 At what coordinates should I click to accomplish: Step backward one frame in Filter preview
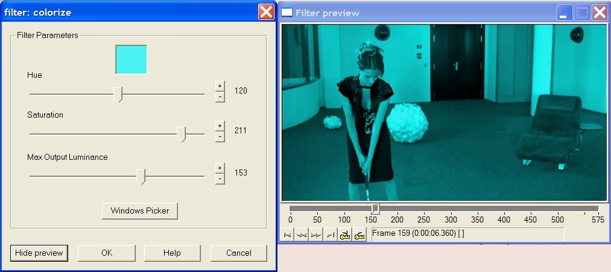pos(302,235)
